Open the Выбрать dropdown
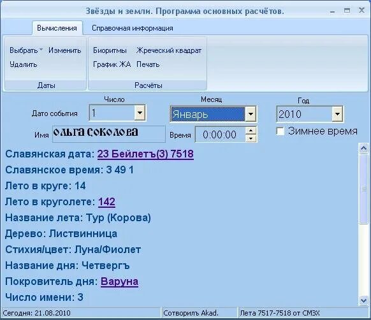371x320 pixels. (x=25, y=50)
